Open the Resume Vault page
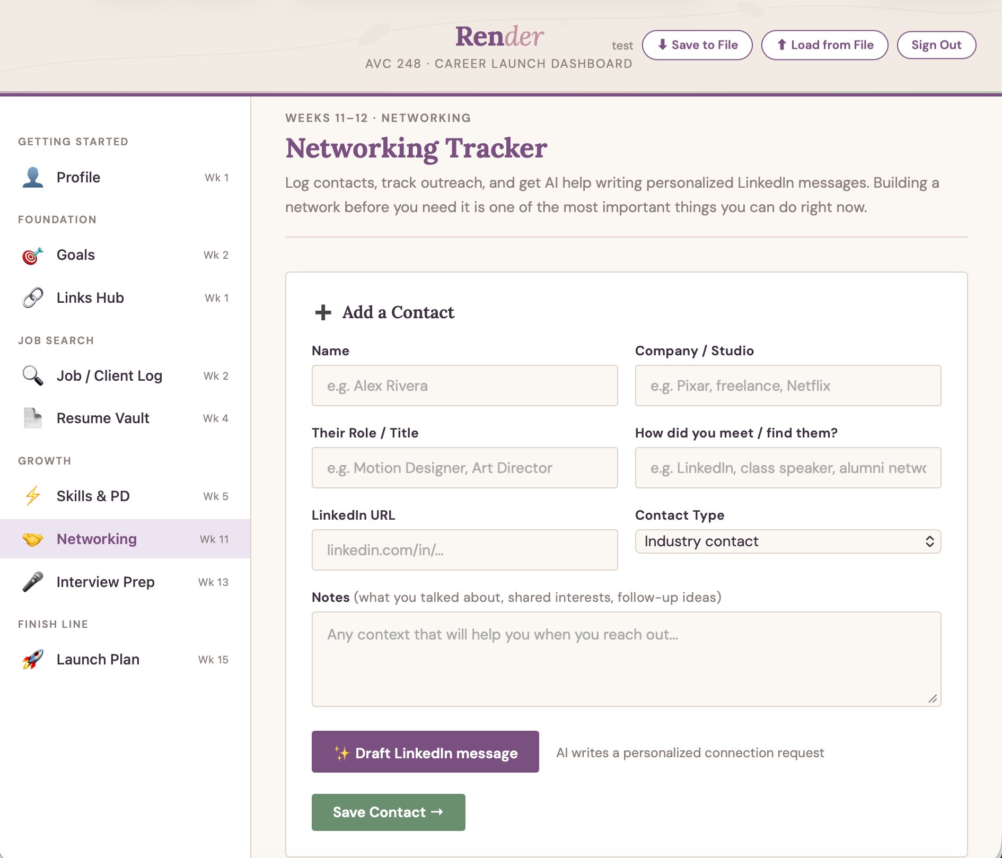The height and width of the screenshot is (858, 1002). point(125,418)
